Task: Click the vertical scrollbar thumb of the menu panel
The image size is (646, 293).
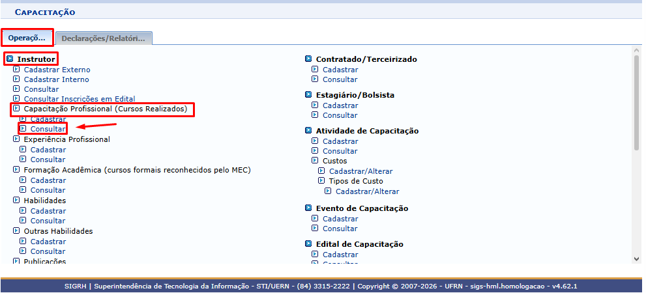Action: coord(636,103)
